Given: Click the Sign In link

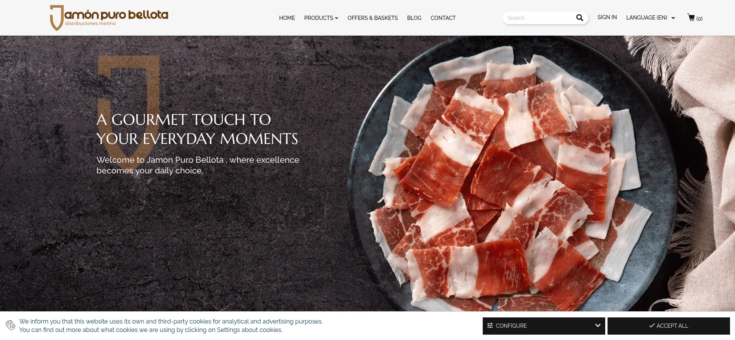Looking at the screenshot, I should (607, 17).
